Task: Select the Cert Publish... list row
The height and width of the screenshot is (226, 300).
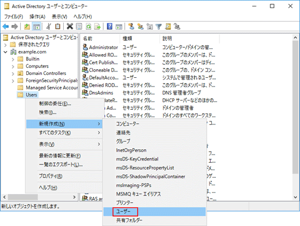Action: (149, 62)
